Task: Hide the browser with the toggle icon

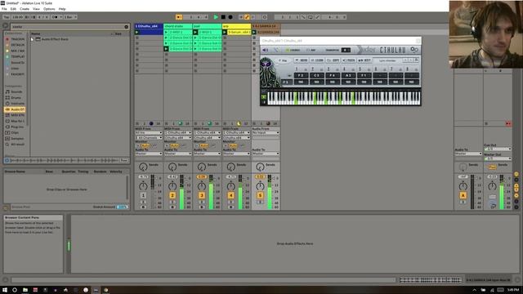Action: tap(6, 25)
